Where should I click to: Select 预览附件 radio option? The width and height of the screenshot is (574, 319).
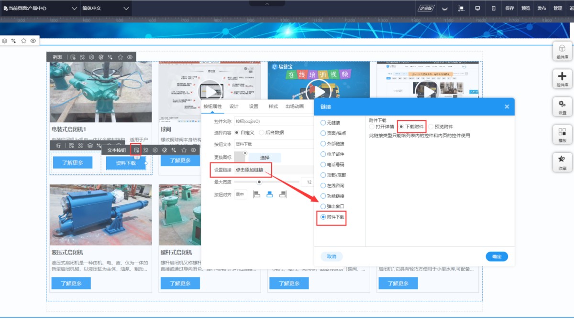(431, 127)
